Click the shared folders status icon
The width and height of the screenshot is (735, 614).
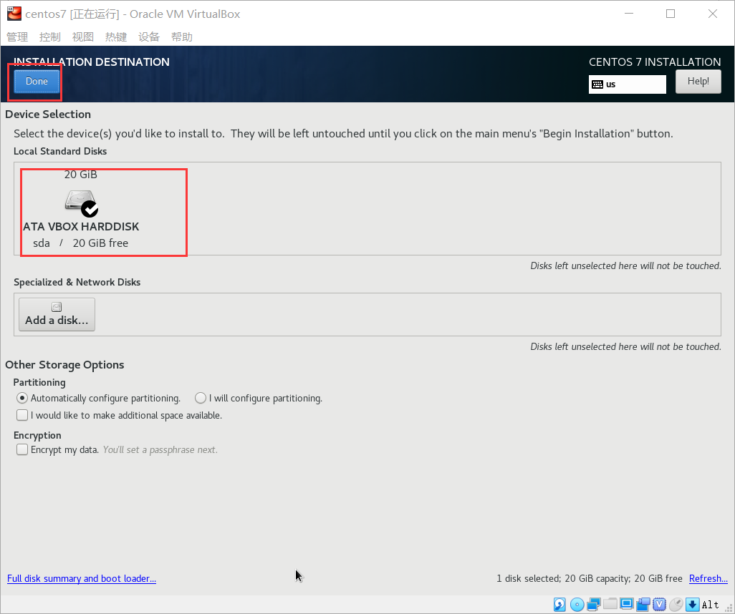pyautogui.click(x=610, y=604)
